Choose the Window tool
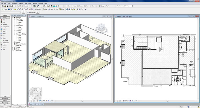This screenshot has height=108, width=200. [5, 25]
